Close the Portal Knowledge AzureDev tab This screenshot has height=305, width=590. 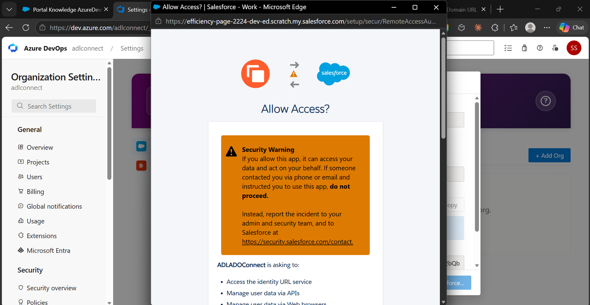coord(106,9)
